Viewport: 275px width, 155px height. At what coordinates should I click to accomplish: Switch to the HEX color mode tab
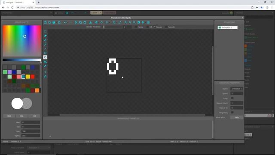point(34,116)
